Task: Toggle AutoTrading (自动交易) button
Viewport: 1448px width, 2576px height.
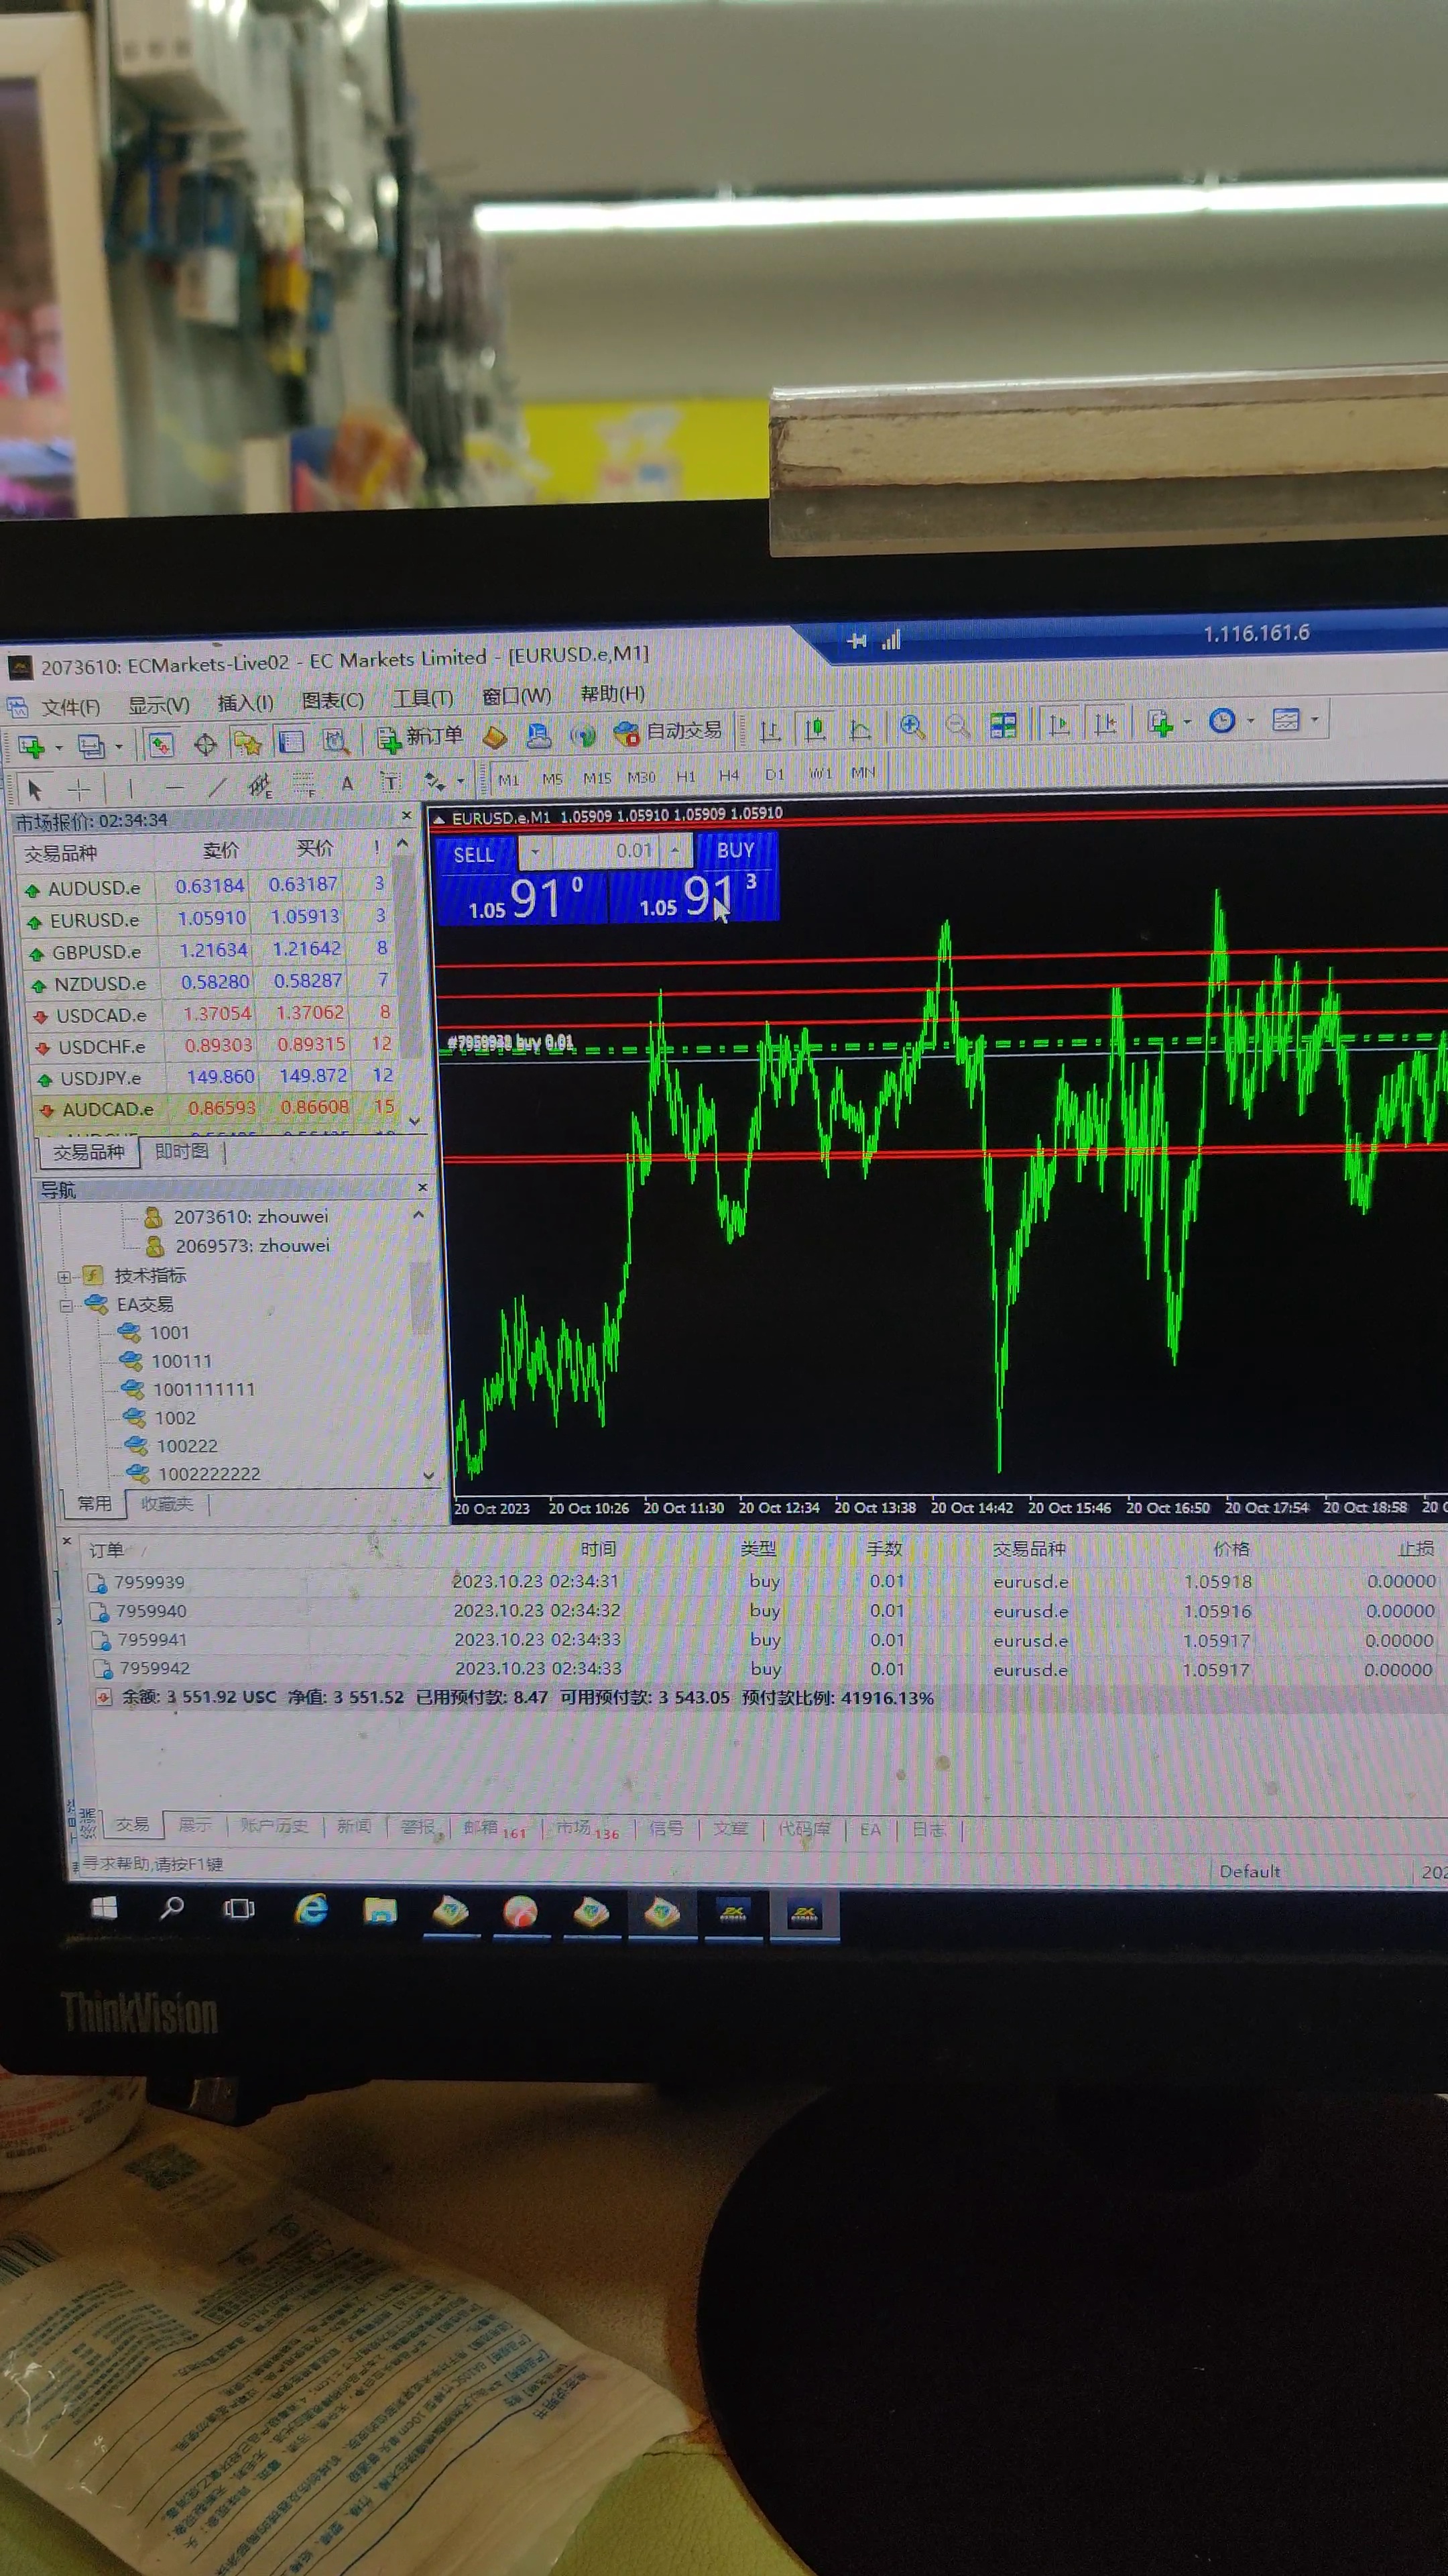Action: pos(668,732)
